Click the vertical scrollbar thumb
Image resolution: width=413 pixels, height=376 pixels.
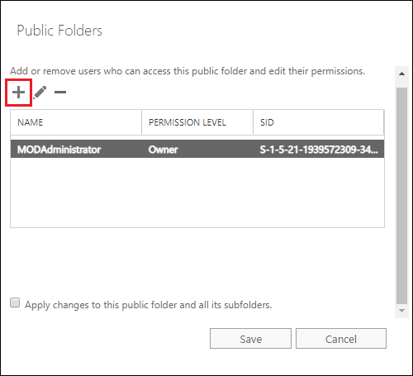(401, 196)
